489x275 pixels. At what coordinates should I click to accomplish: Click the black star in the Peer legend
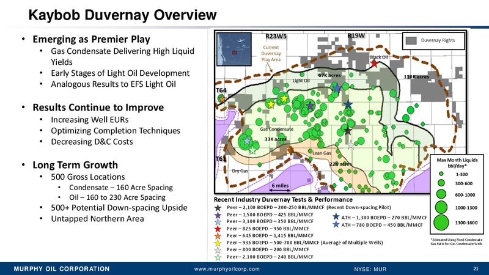[x=218, y=208]
